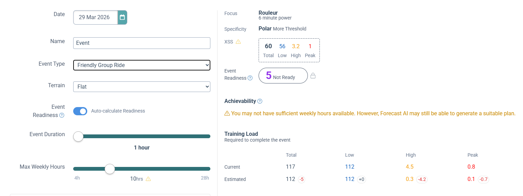This screenshot has height=196, width=523.
Task: Click the XSS score summary box
Action: click(289, 50)
